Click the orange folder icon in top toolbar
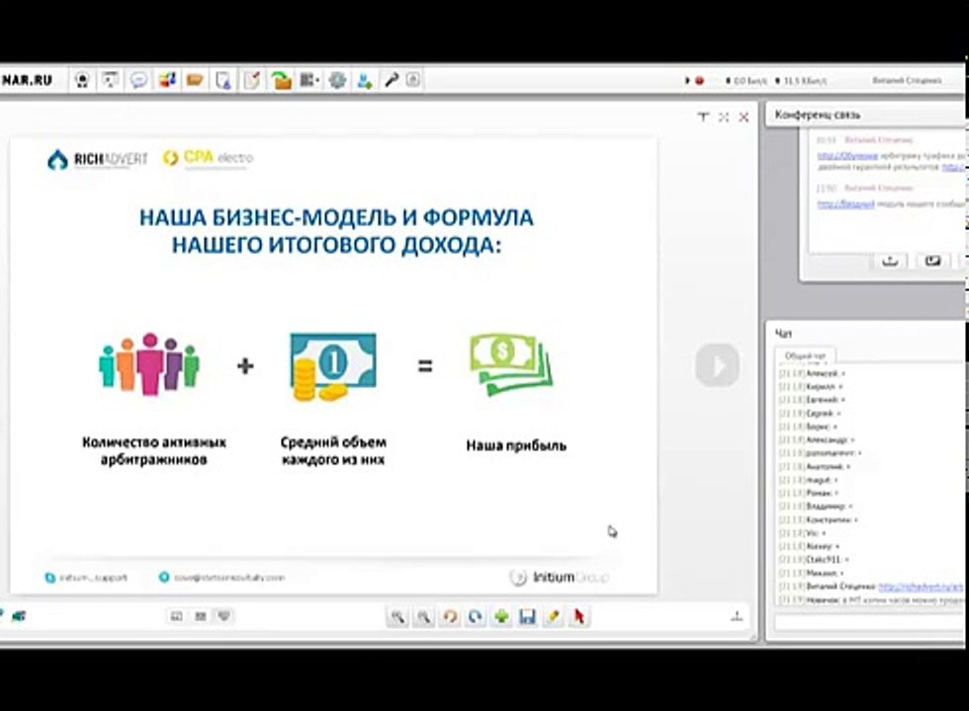 click(x=195, y=80)
